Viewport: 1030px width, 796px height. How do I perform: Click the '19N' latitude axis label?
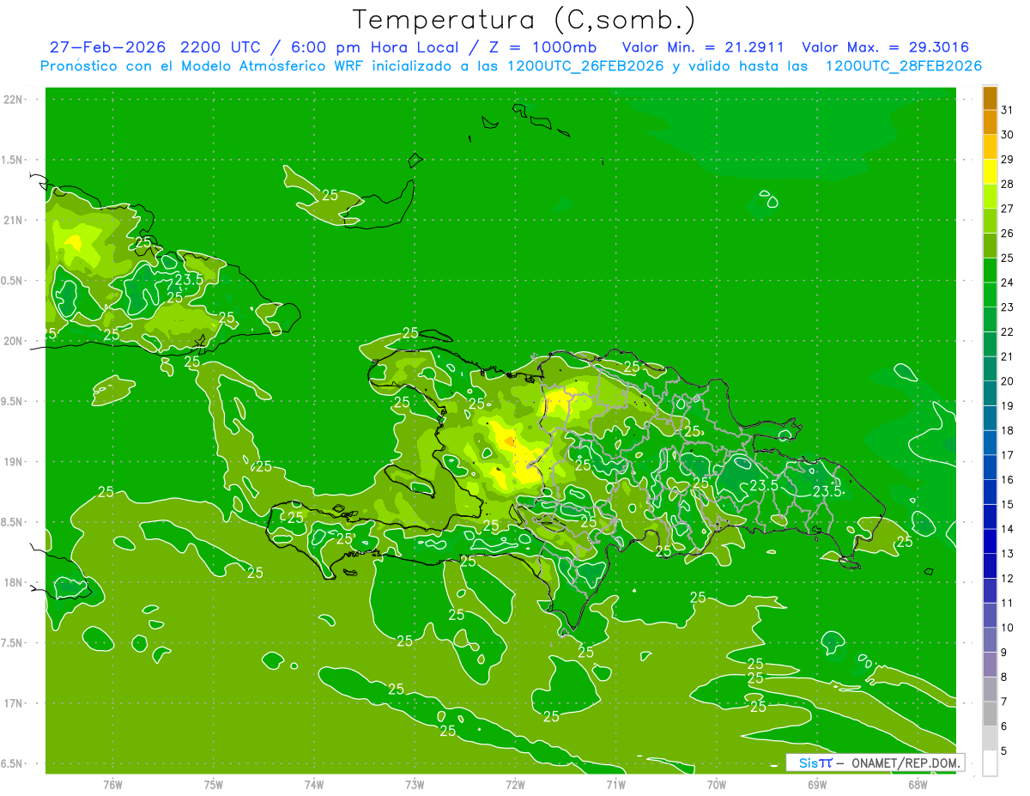click(14, 462)
